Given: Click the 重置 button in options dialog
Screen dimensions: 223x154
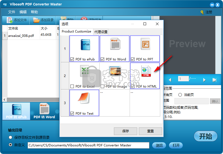Looking at the screenshot, I should [x=150, y=131].
